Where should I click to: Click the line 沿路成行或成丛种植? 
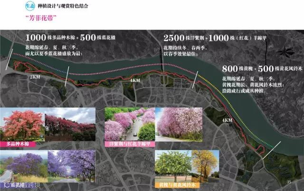point(244,91)
